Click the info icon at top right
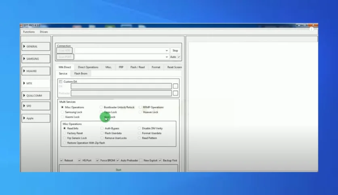 click(x=311, y=29)
